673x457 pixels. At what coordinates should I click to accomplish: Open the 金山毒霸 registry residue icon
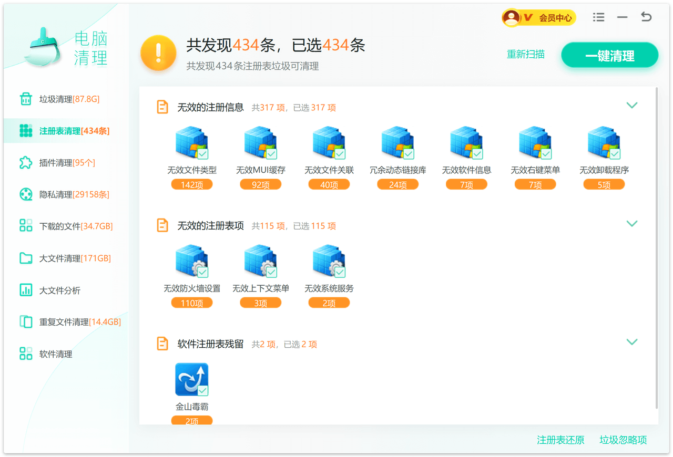click(x=191, y=379)
